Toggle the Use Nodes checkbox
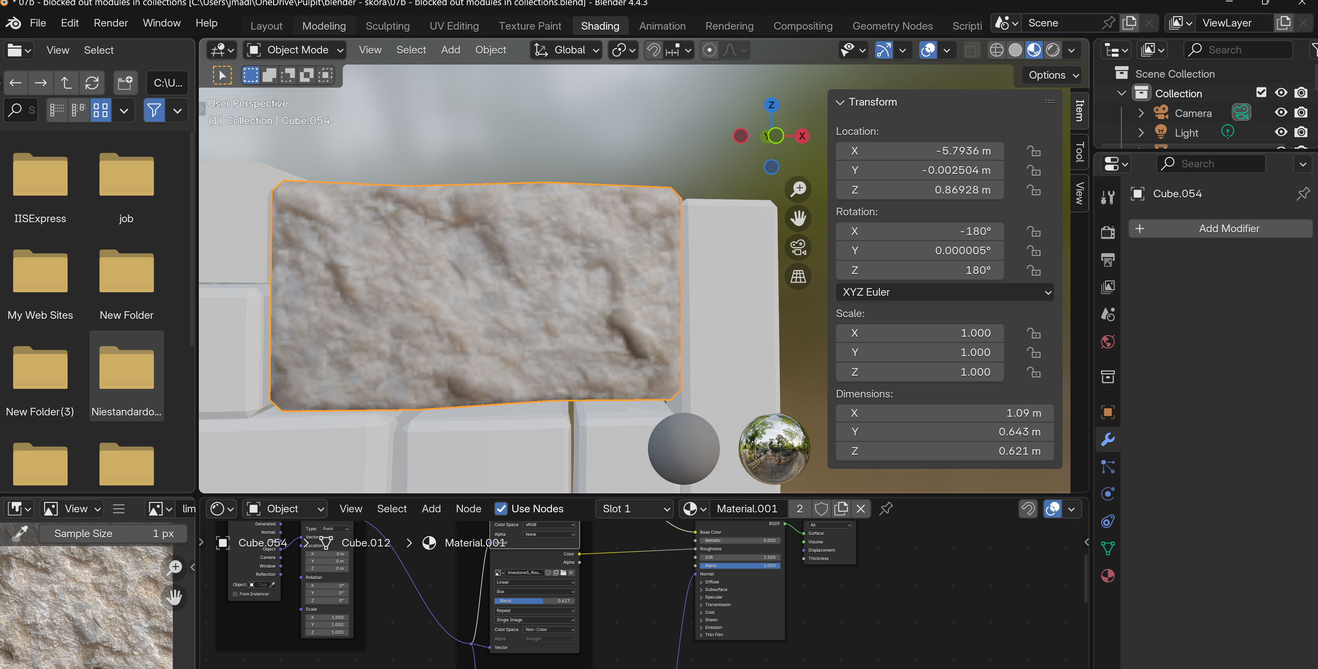1318x669 pixels. tap(501, 509)
